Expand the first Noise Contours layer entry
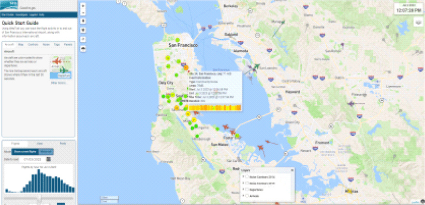Screen dimensions: 425x205 click(243, 177)
